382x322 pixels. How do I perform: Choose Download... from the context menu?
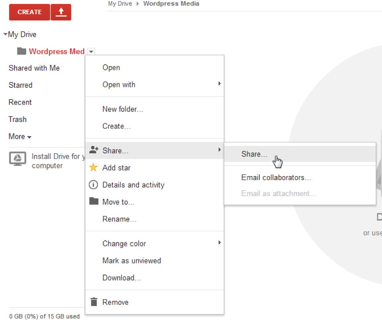pos(121,278)
